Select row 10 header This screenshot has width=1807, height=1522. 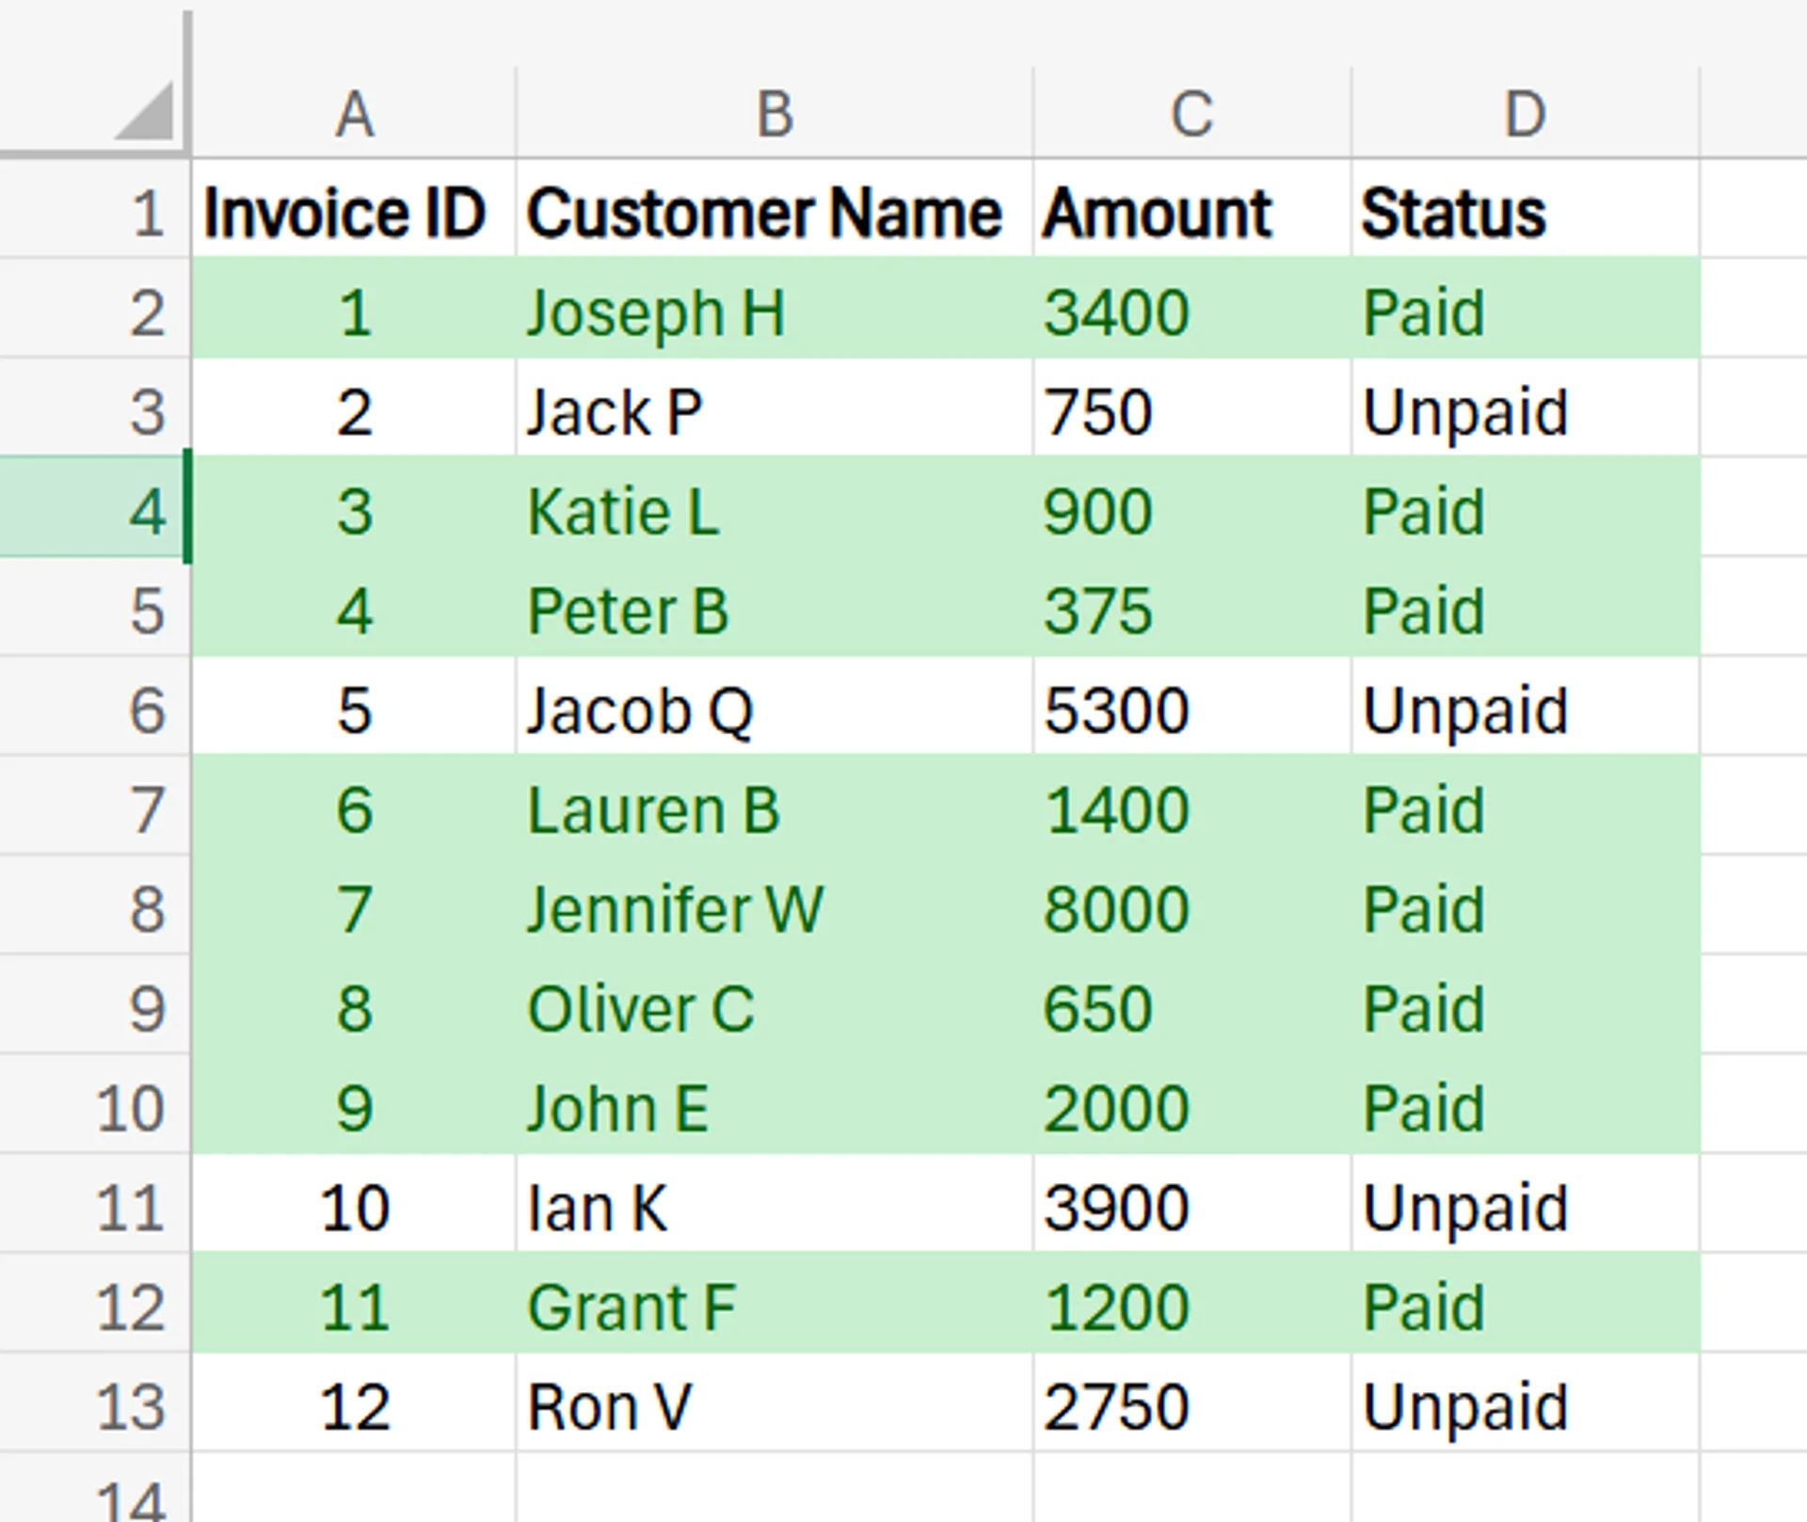(x=94, y=1104)
